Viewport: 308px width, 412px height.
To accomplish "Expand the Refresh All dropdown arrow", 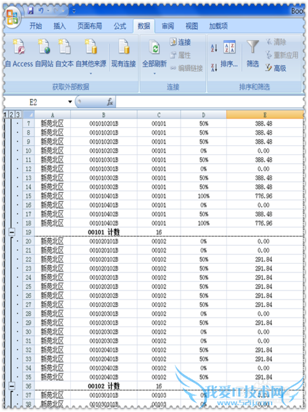I will click(x=155, y=74).
